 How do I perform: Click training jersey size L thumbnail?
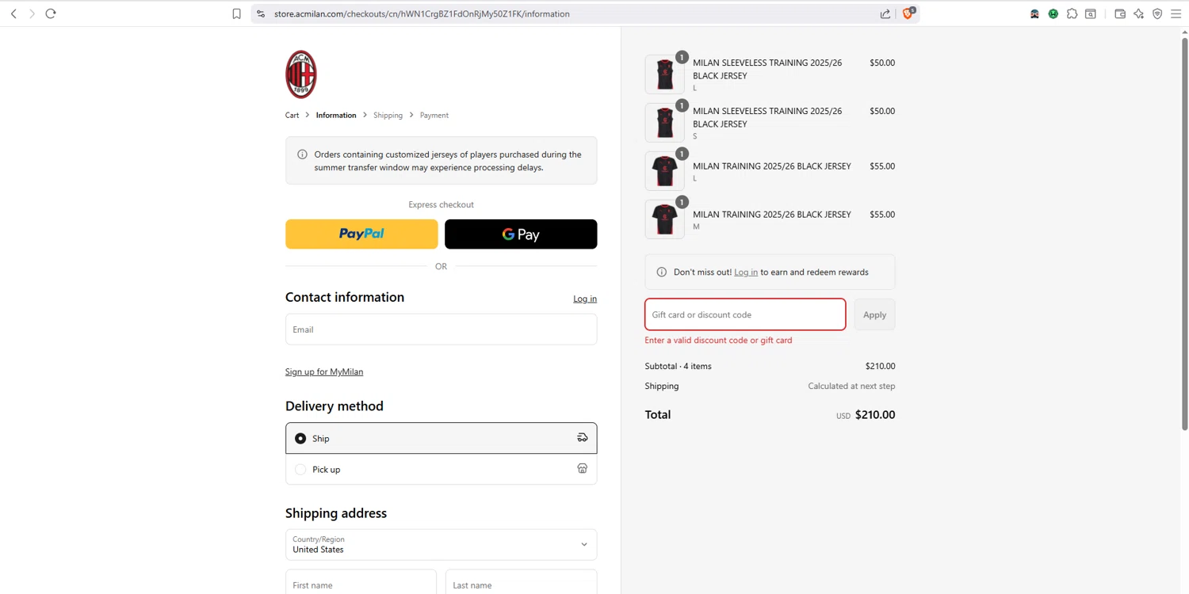coord(664,171)
